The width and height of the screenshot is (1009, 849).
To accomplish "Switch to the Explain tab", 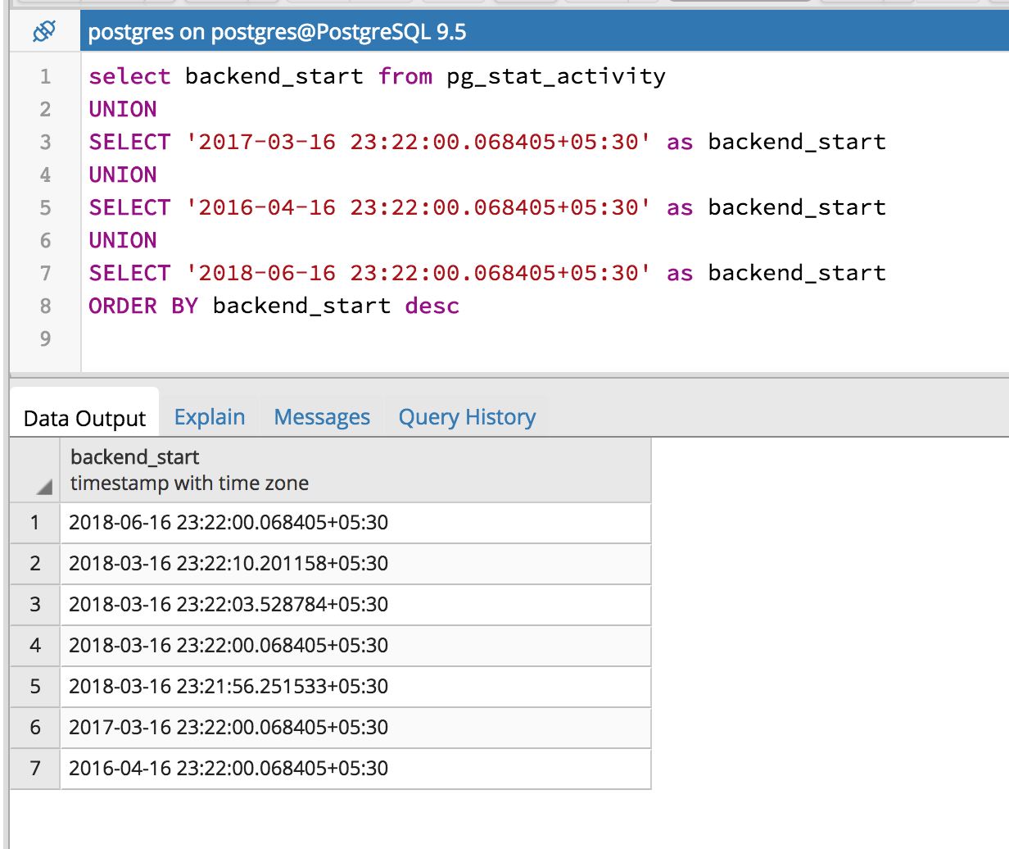I will [x=210, y=417].
